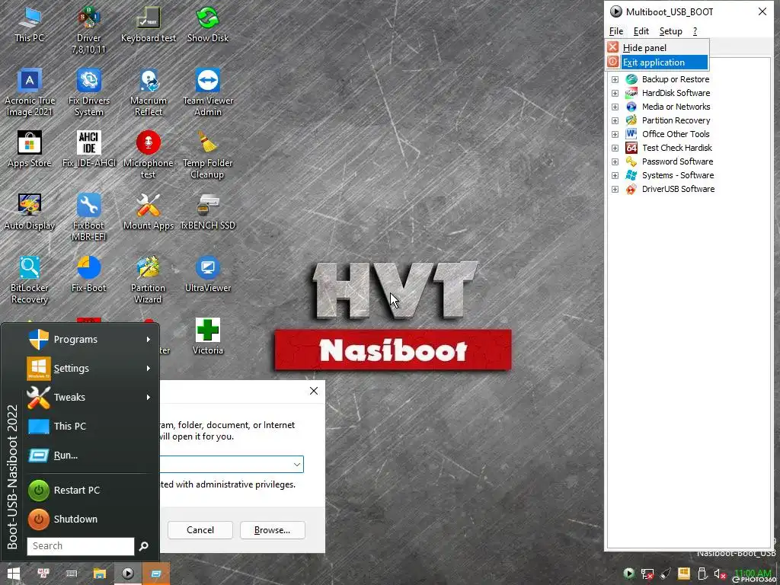Click the muted speaker tray icon

pyautogui.click(x=720, y=574)
